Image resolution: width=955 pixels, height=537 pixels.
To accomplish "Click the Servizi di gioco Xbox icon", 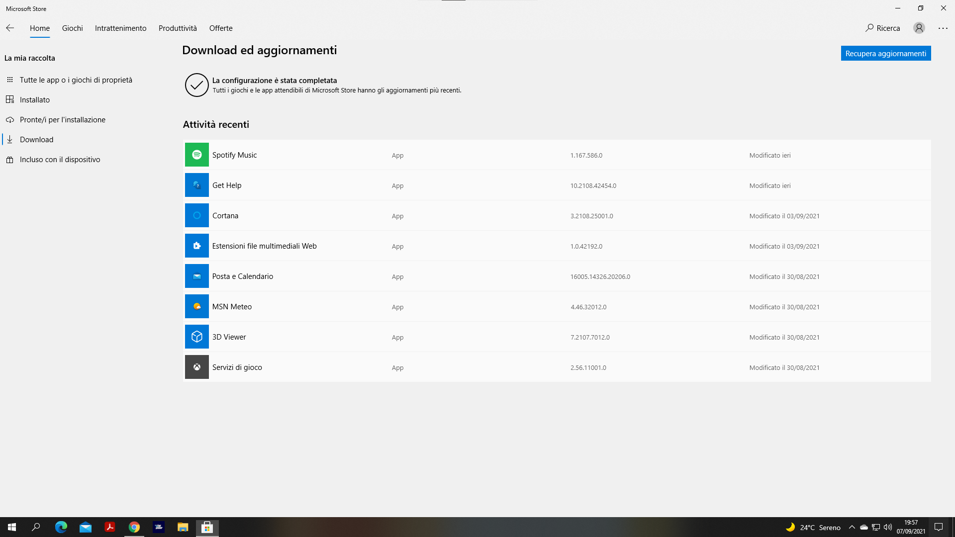I will pyautogui.click(x=196, y=367).
